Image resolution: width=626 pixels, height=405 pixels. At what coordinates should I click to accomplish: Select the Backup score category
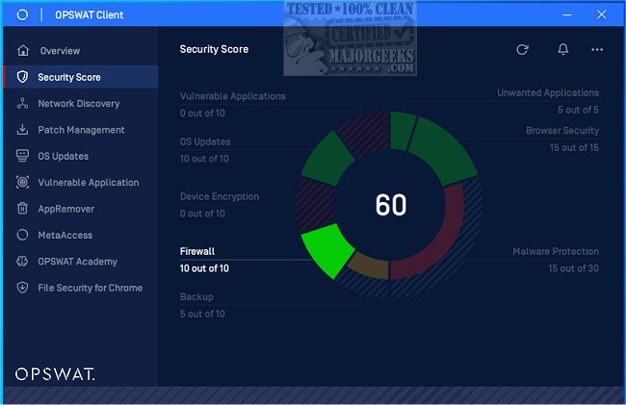[196, 297]
